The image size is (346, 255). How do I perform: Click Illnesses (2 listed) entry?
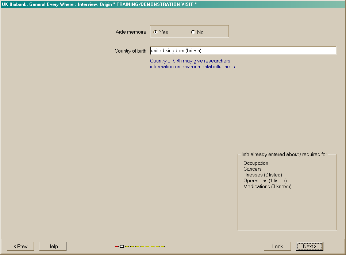pos(263,175)
